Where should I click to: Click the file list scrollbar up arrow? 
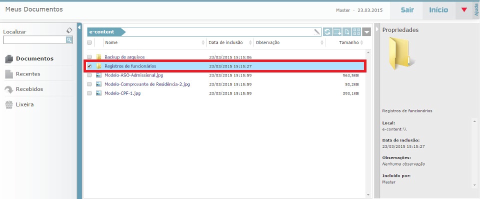(x=368, y=52)
